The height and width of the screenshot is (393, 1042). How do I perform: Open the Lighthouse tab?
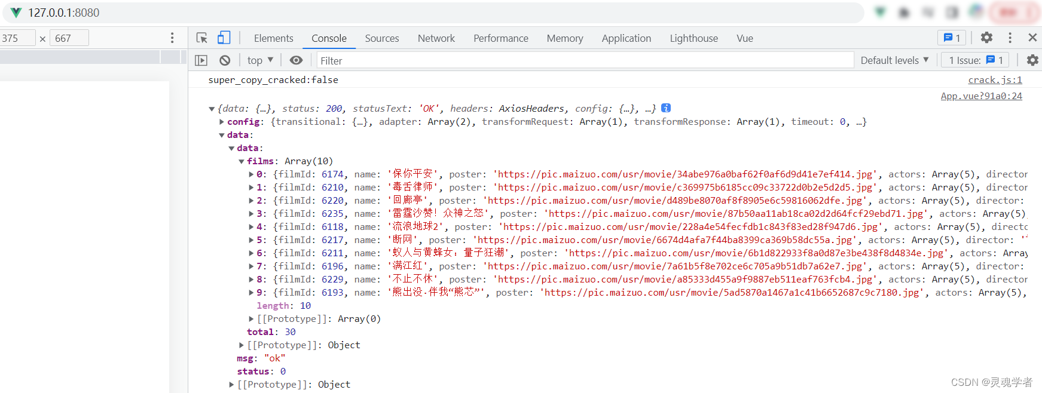click(694, 38)
